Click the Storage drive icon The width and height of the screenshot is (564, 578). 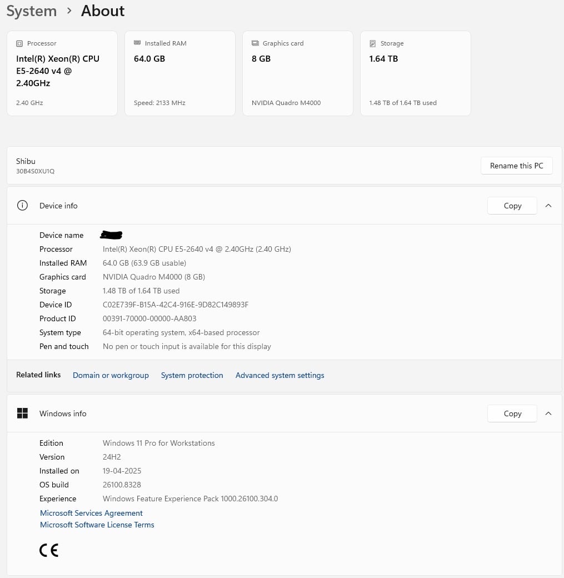[x=373, y=43]
